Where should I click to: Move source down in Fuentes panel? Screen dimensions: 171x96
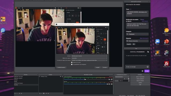point(48,93)
